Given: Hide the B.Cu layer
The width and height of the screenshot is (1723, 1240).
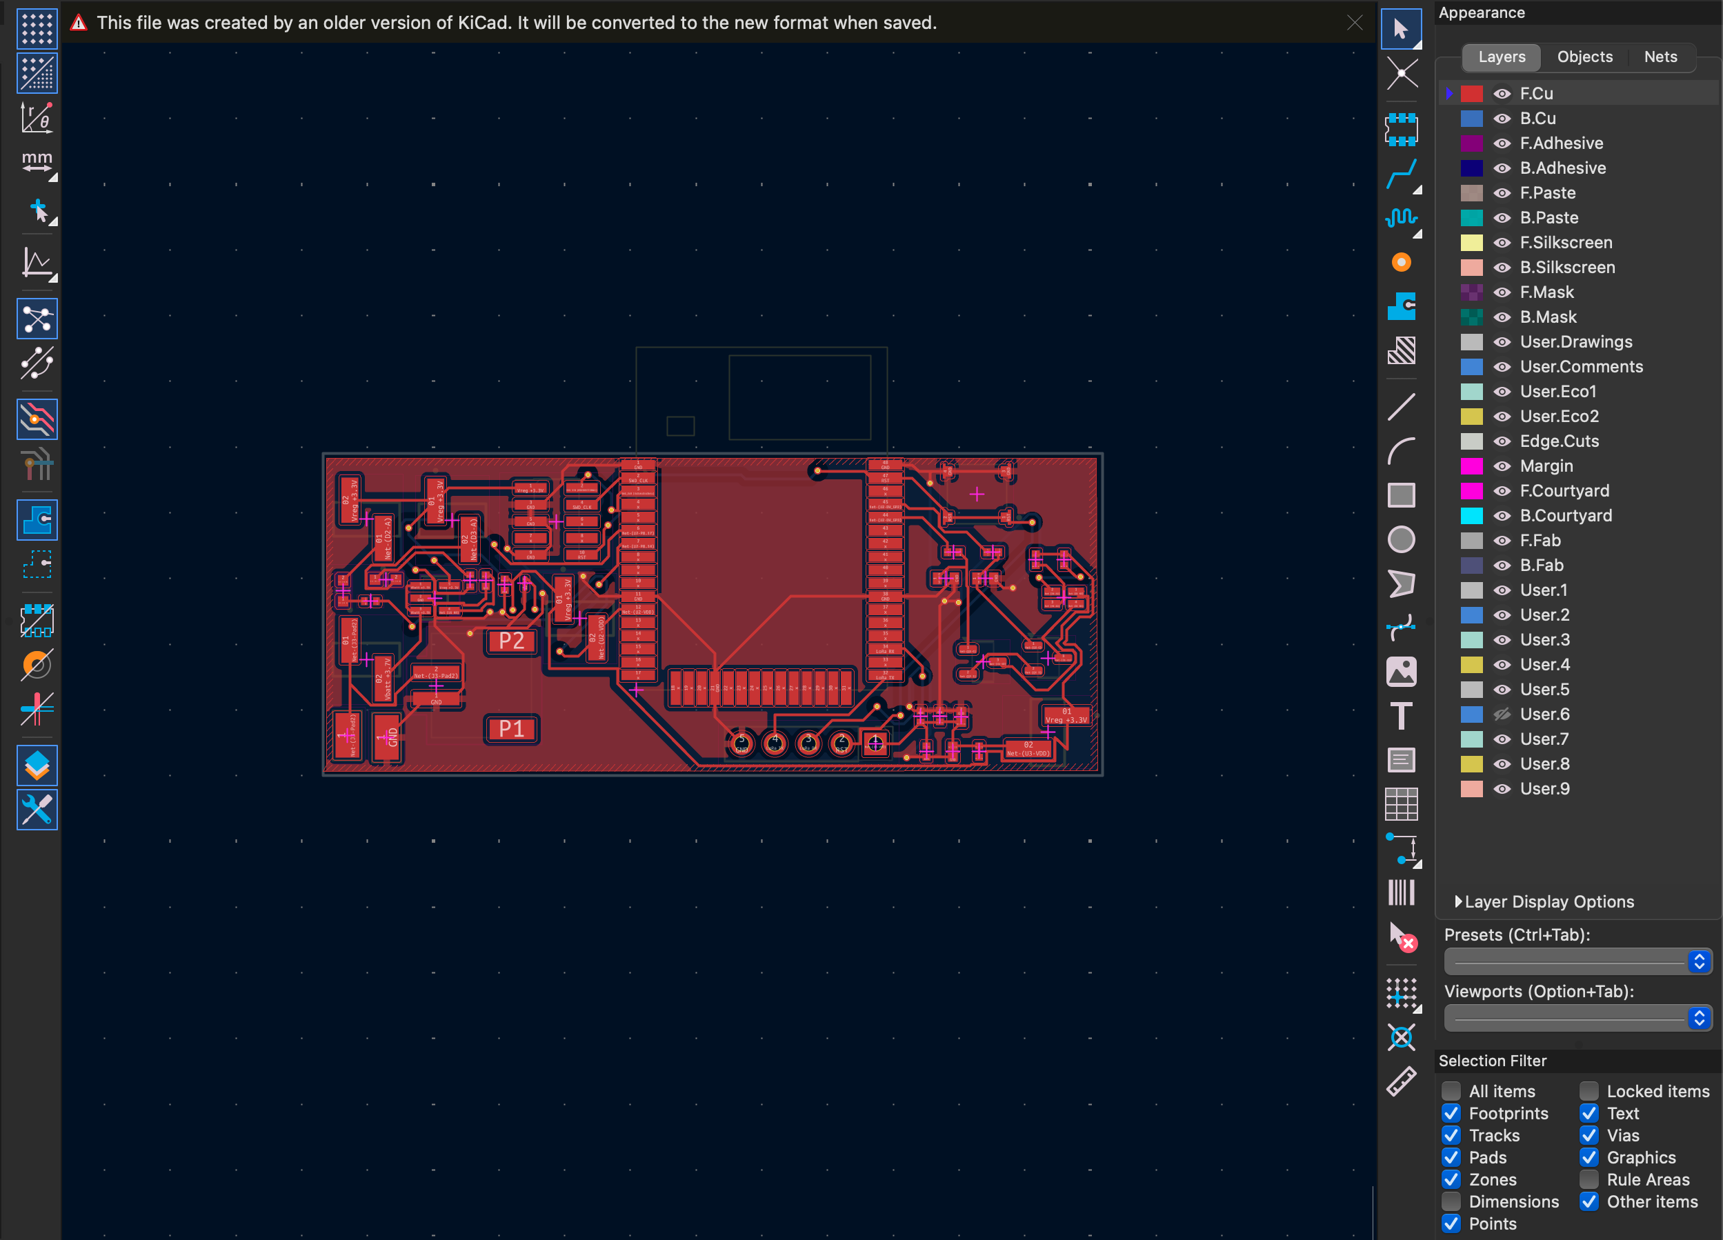Looking at the screenshot, I should click(1502, 119).
